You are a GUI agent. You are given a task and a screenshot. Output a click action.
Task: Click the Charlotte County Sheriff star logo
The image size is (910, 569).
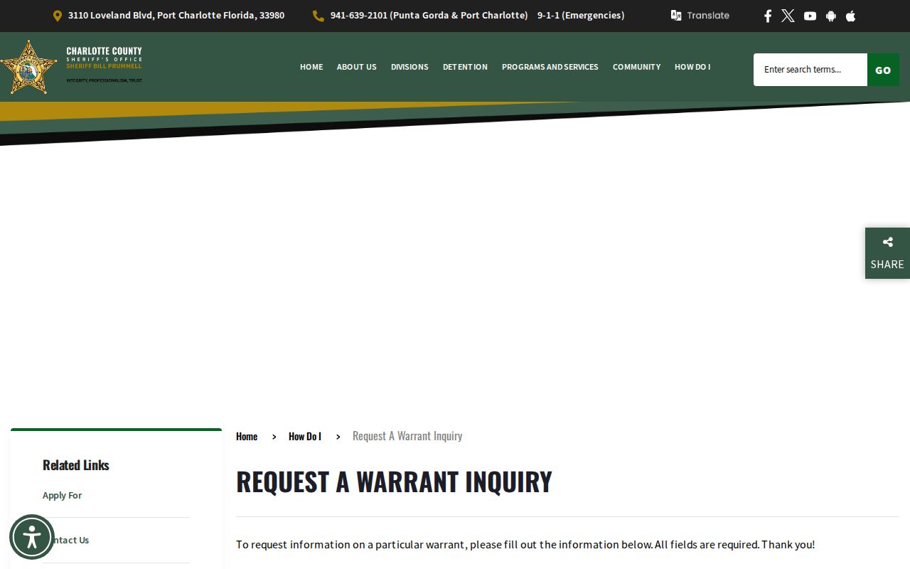tap(28, 67)
